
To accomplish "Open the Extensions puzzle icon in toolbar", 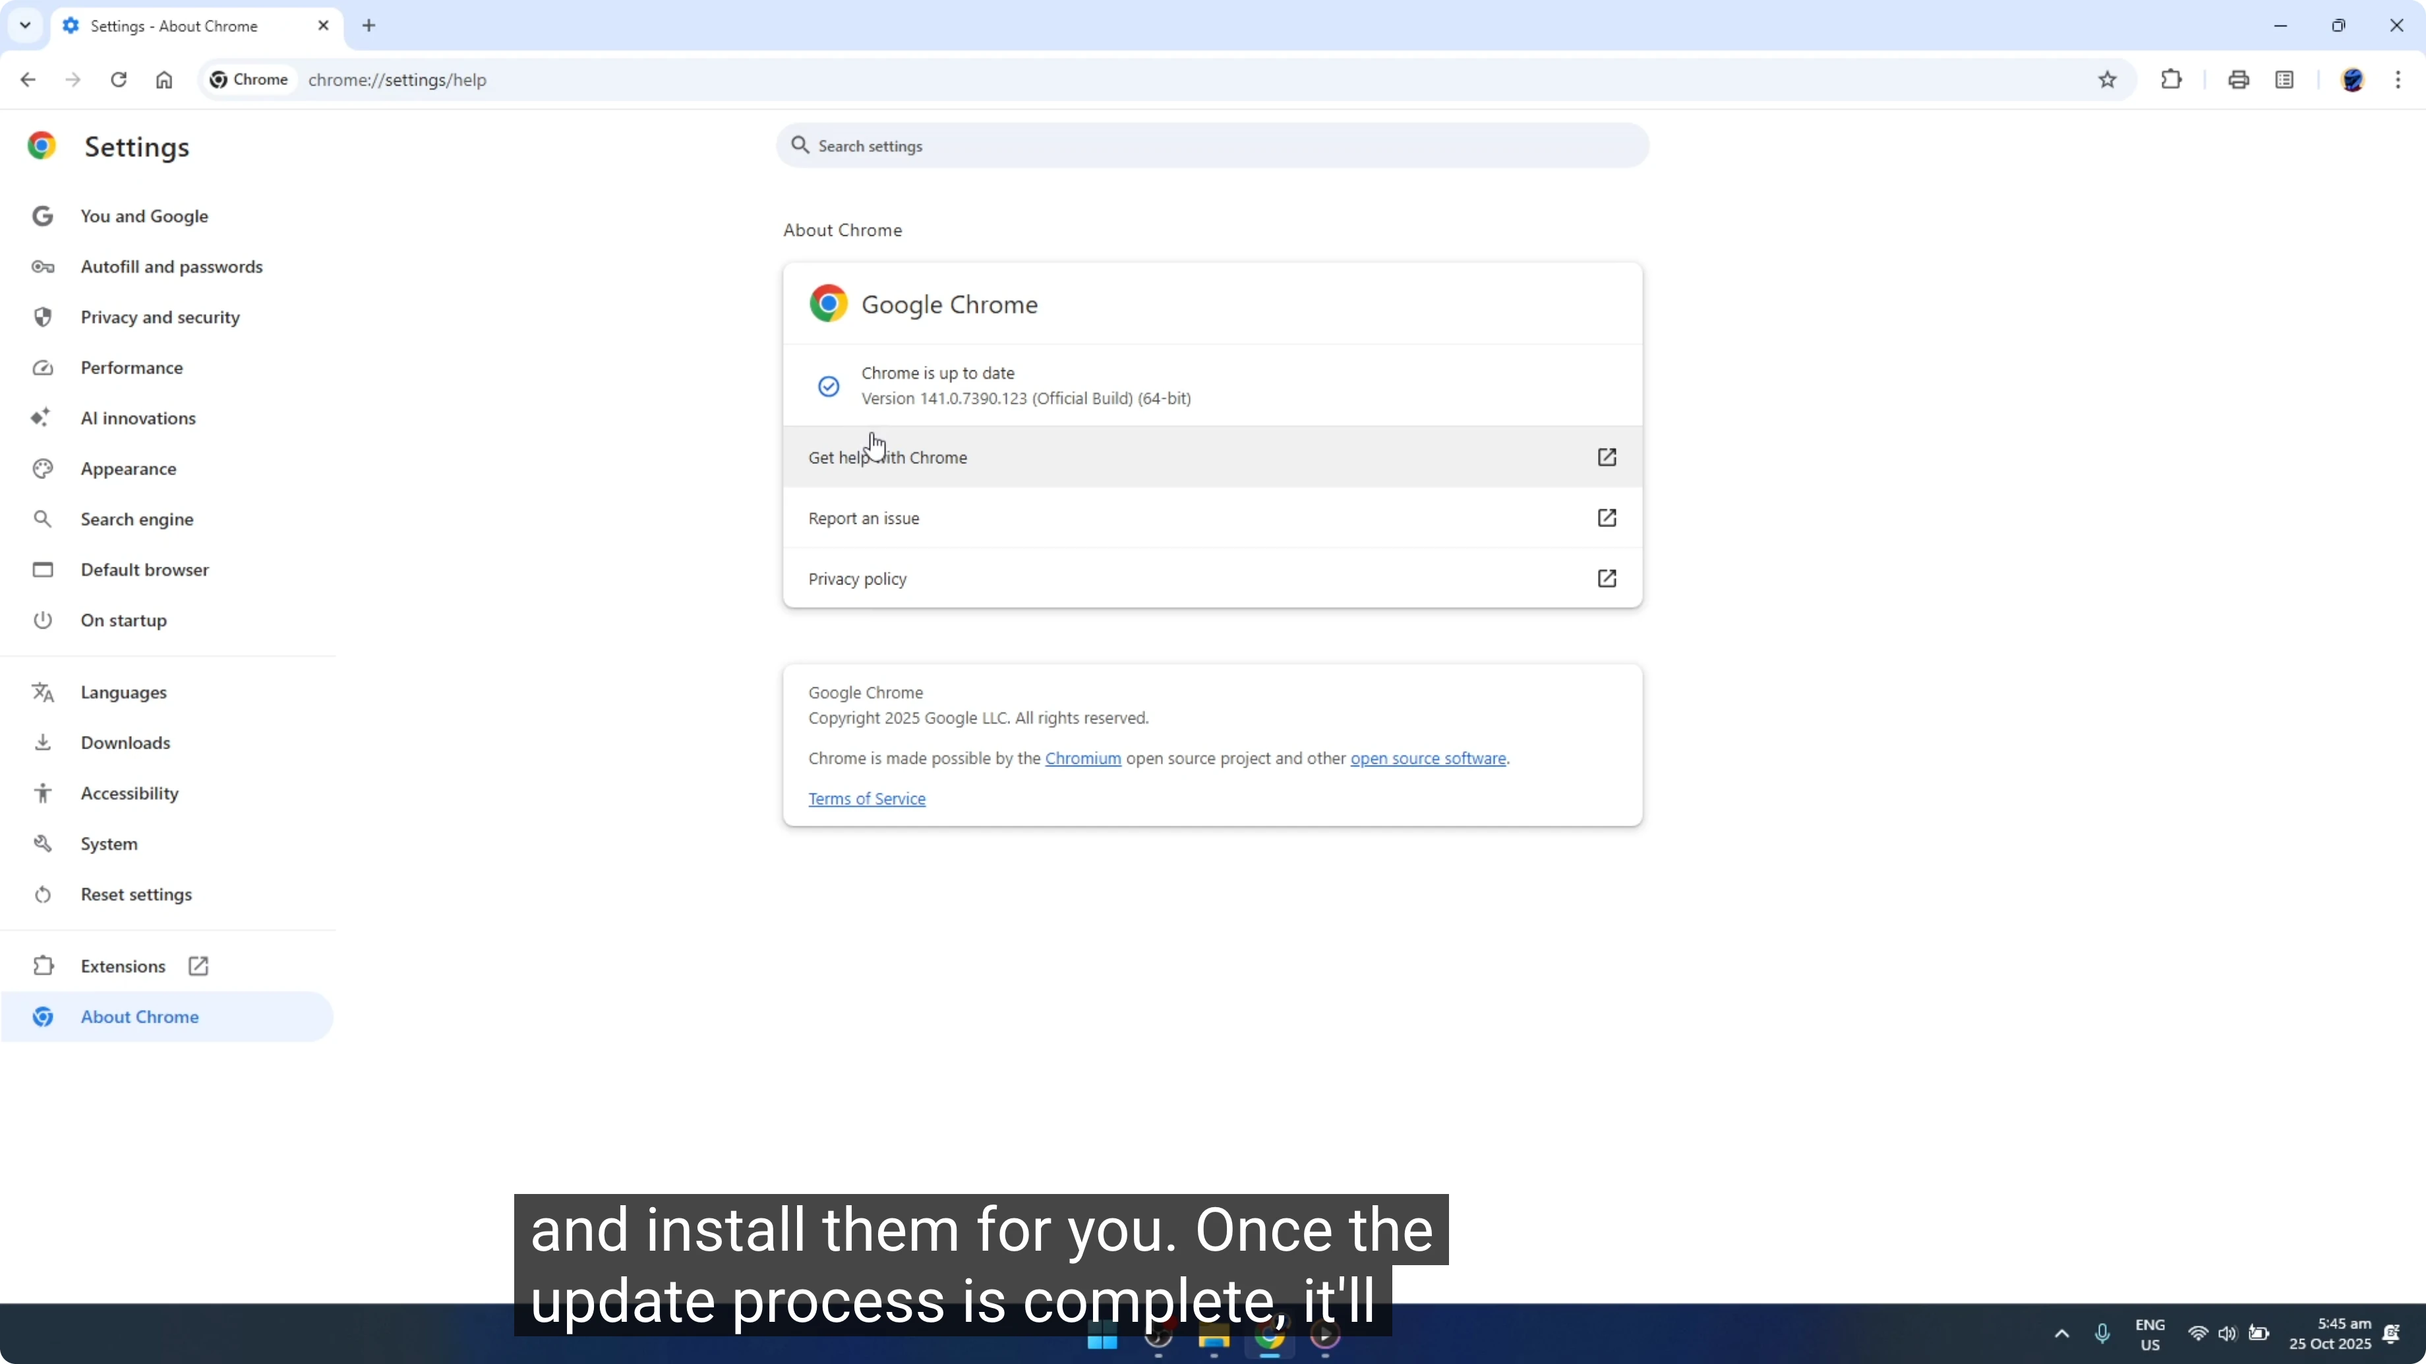I will point(2171,79).
